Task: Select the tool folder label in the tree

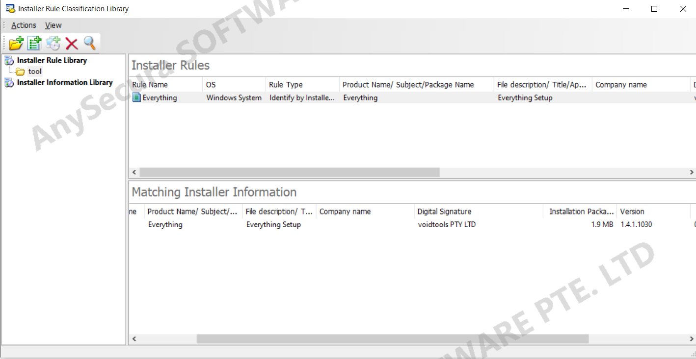Action: [35, 72]
